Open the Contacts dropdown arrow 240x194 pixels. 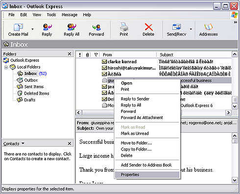tap(23, 143)
